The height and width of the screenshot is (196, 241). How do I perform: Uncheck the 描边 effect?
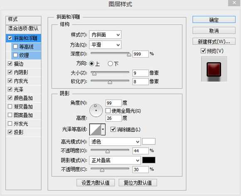(10, 64)
